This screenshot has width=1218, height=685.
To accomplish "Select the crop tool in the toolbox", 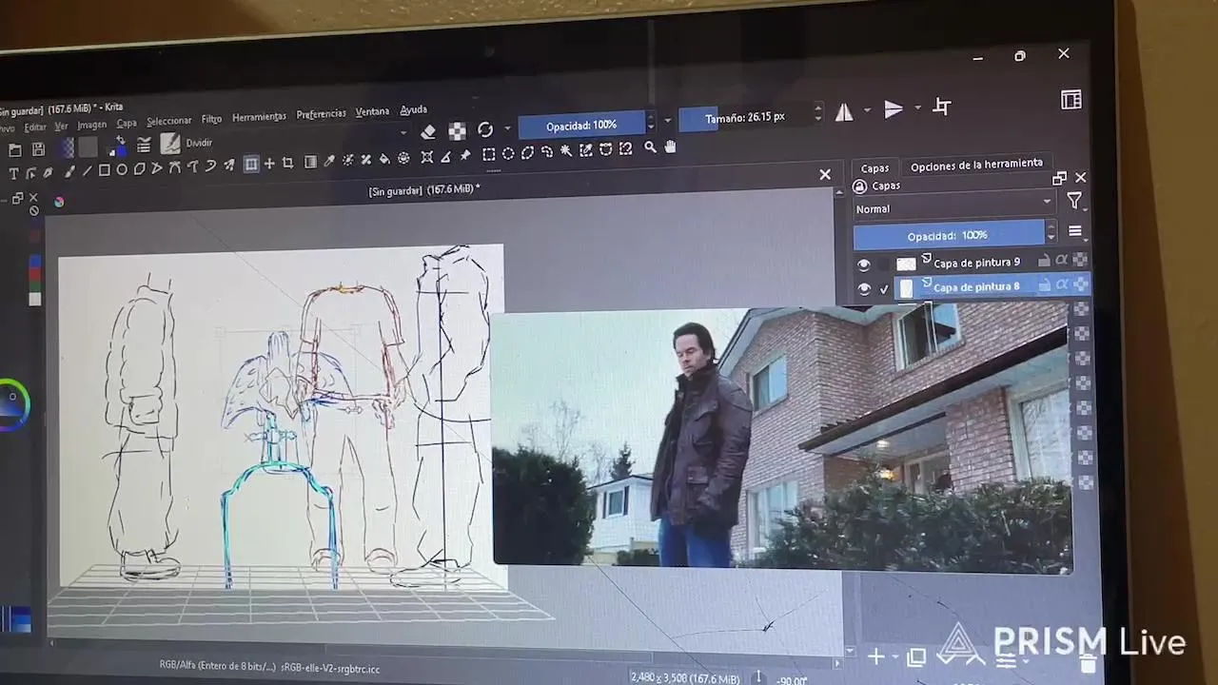I will click(x=287, y=163).
